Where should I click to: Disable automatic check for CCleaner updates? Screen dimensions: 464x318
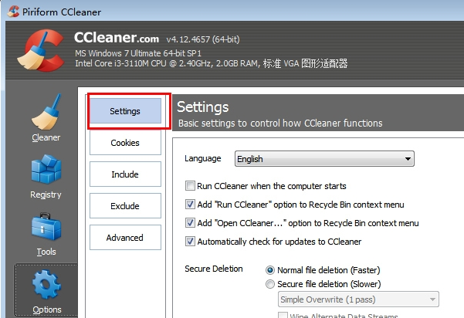click(190, 242)
